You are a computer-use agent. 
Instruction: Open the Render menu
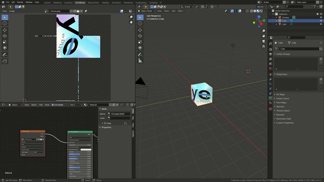20,2
